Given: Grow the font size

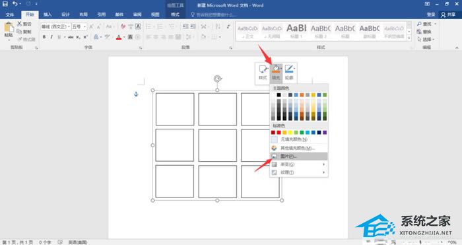Looking at the screenshot, I should coord(91,26).
